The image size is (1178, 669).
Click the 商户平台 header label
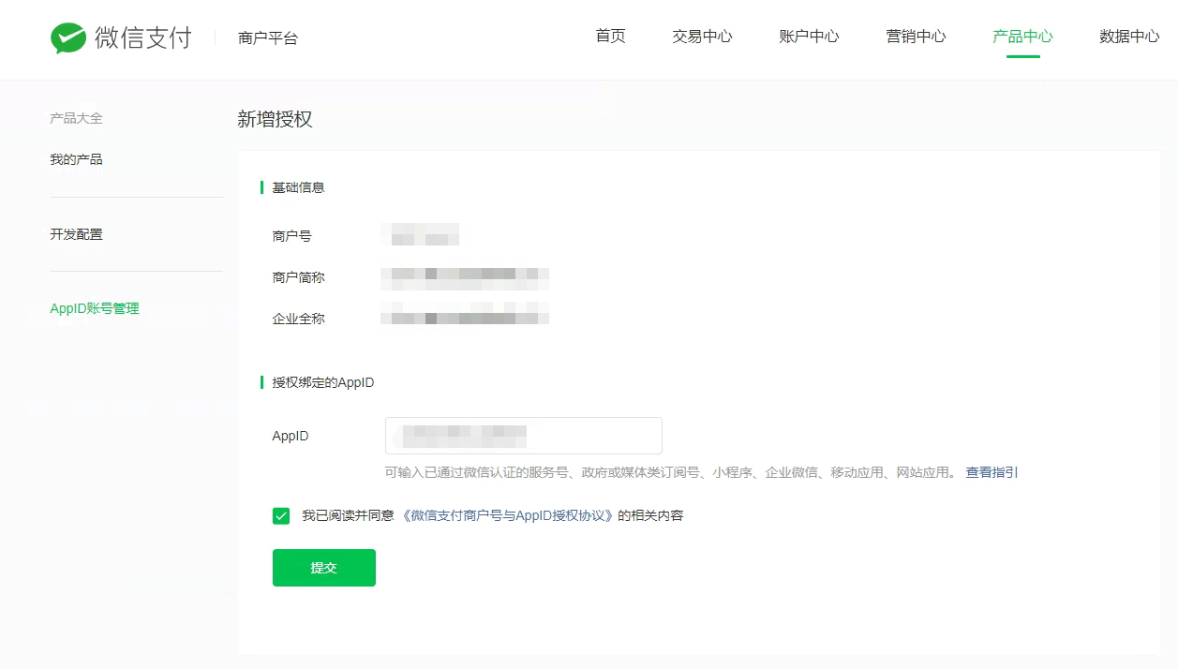(268, 38)
